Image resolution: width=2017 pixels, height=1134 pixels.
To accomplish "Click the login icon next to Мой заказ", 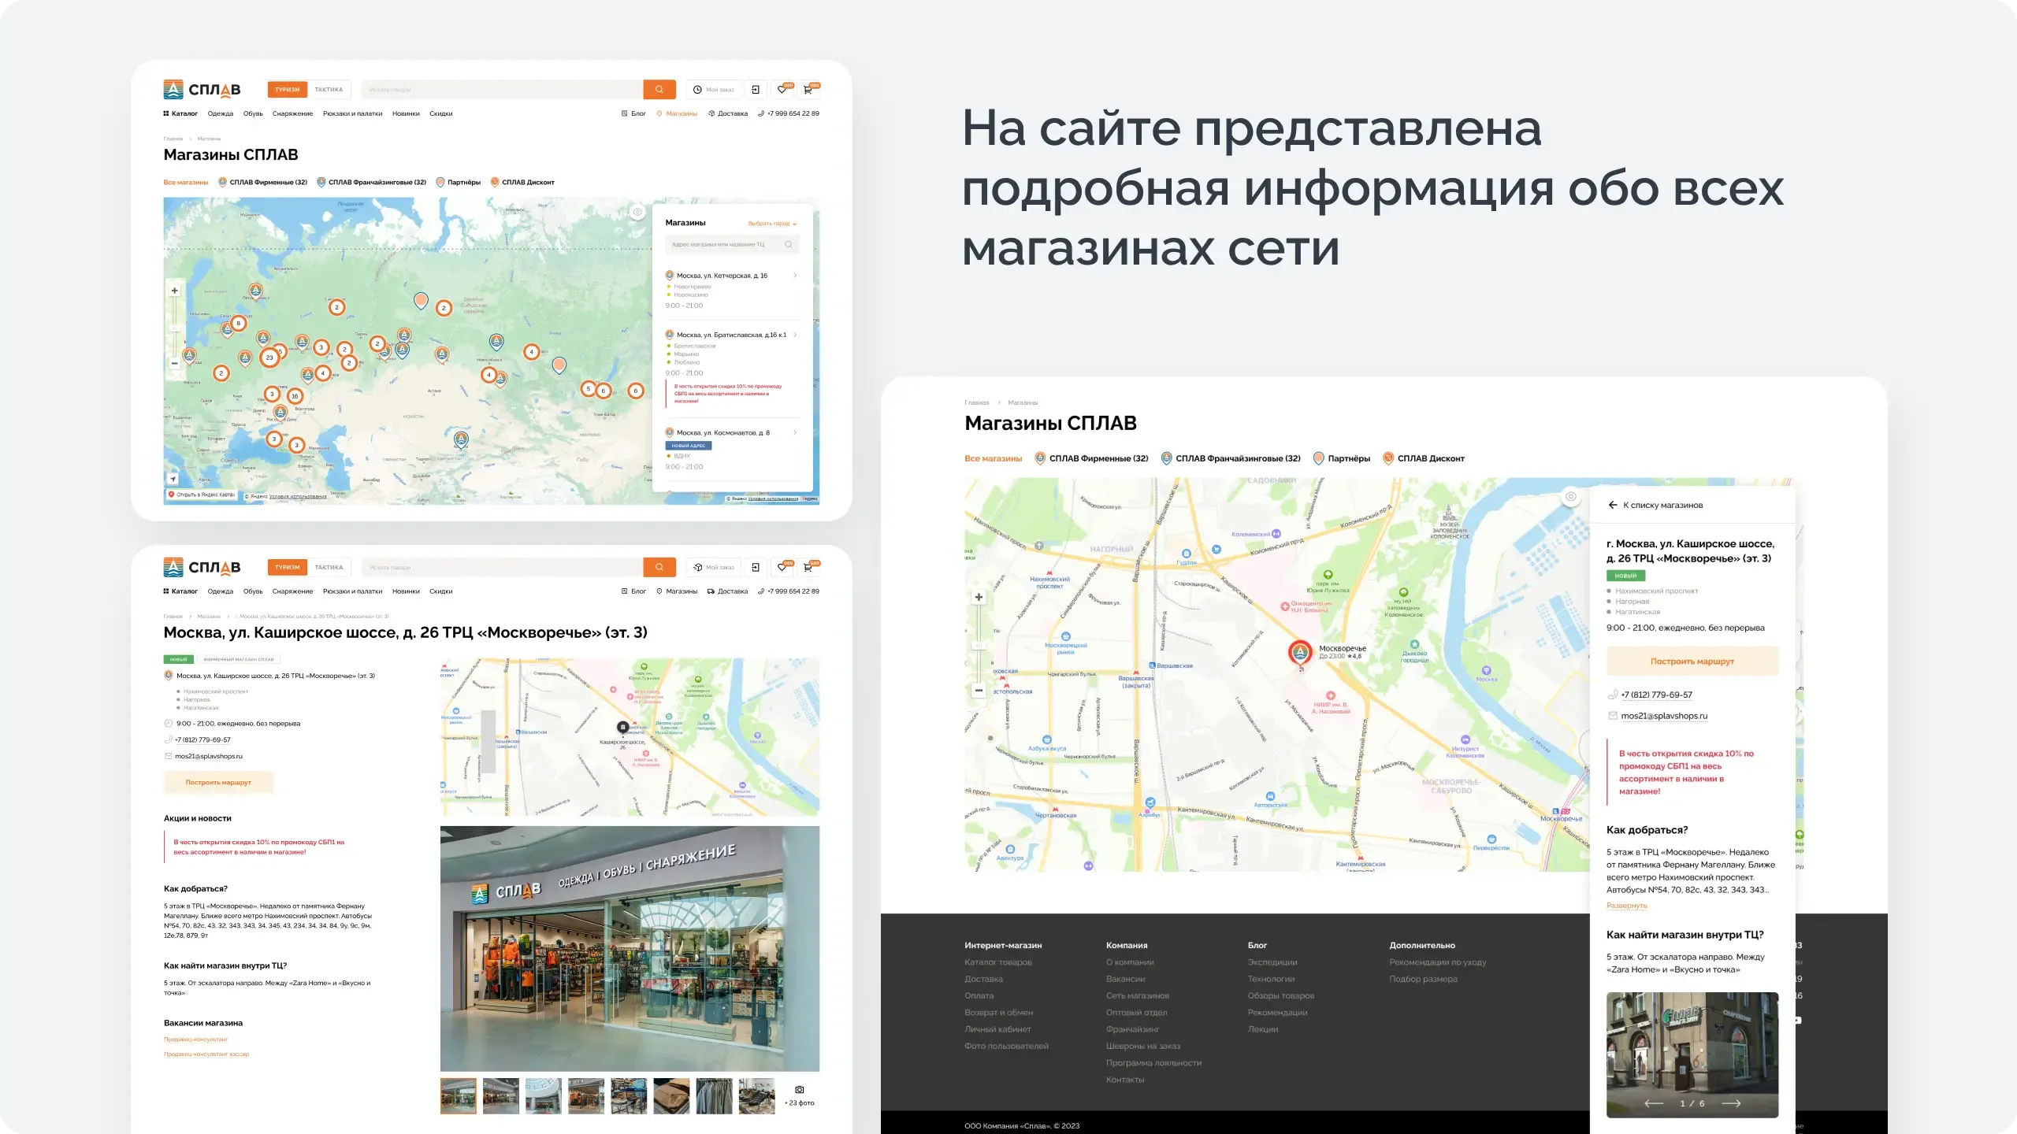I will tap(756, 89).
